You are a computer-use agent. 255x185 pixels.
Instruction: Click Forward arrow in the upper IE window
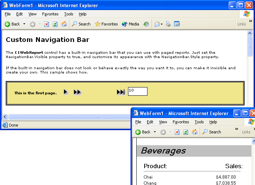(x=32, y=24)
